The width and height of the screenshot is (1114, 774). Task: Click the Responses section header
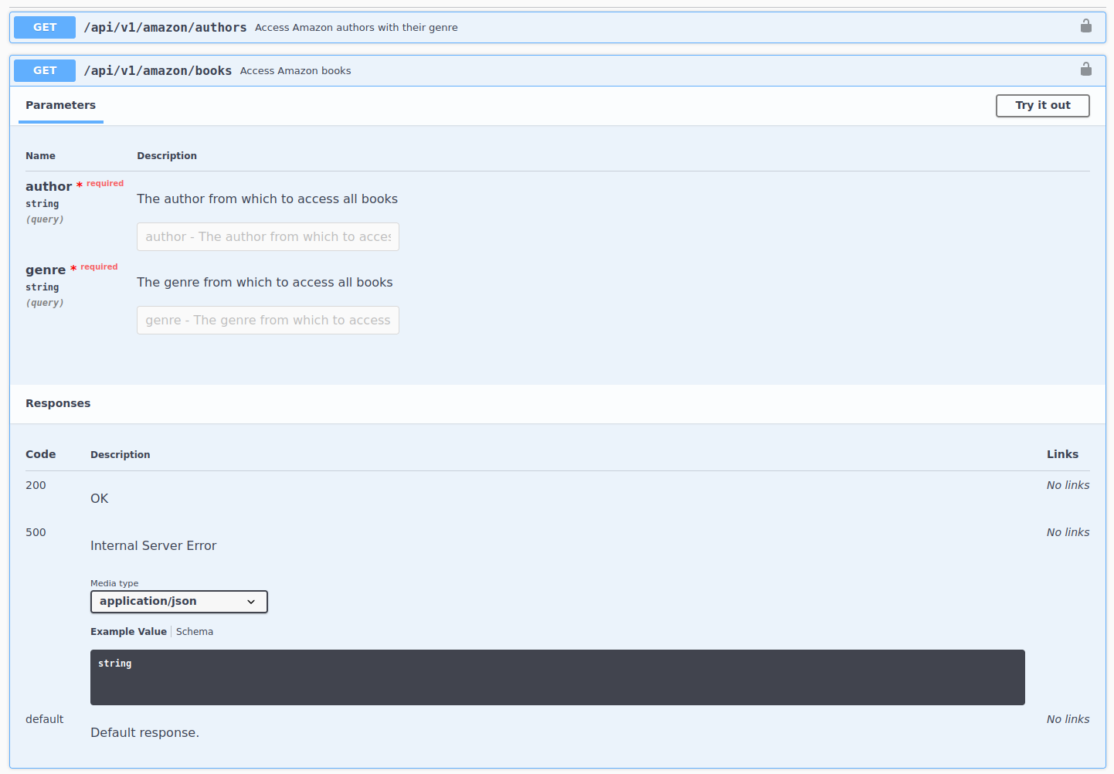(58, 403)
